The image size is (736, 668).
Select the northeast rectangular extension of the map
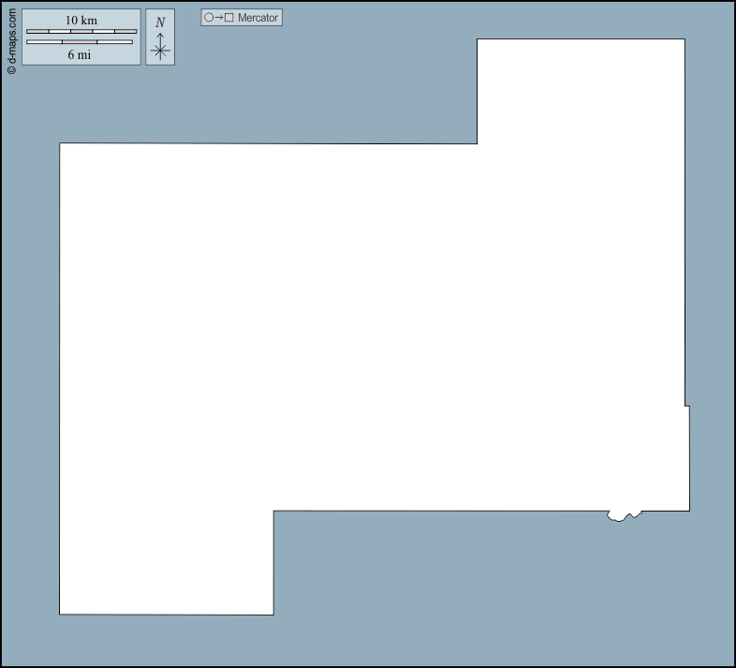581,91
